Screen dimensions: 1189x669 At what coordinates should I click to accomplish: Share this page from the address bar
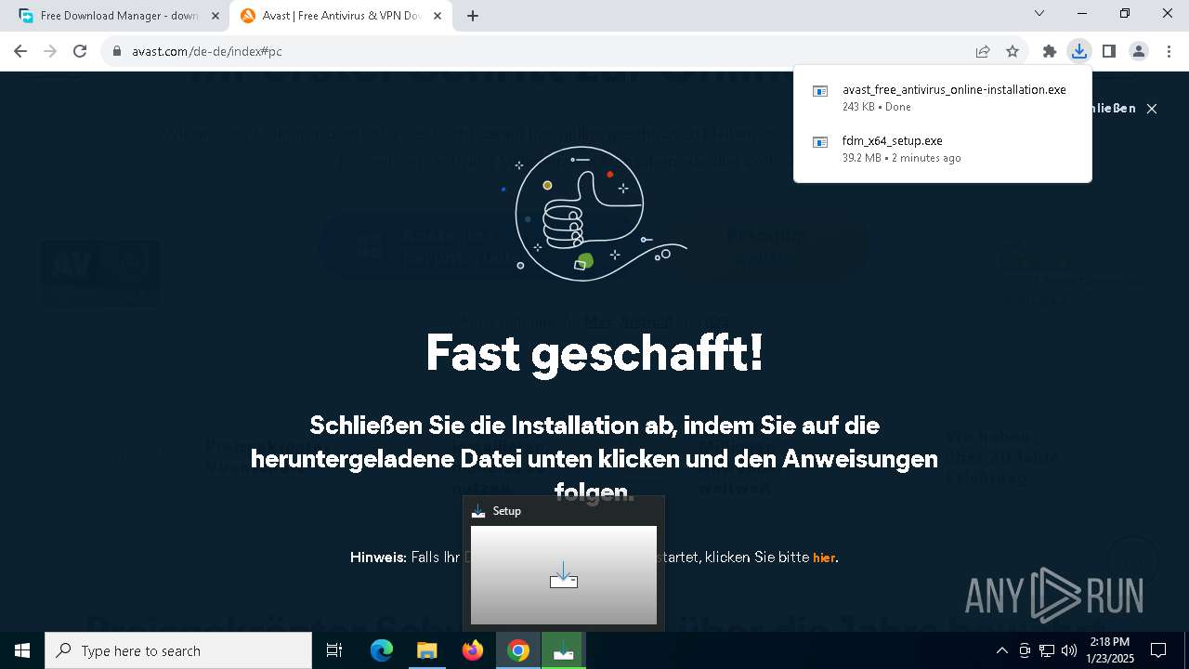(x=983, y=52)
